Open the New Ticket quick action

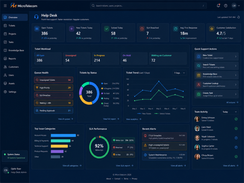(216, 56)
